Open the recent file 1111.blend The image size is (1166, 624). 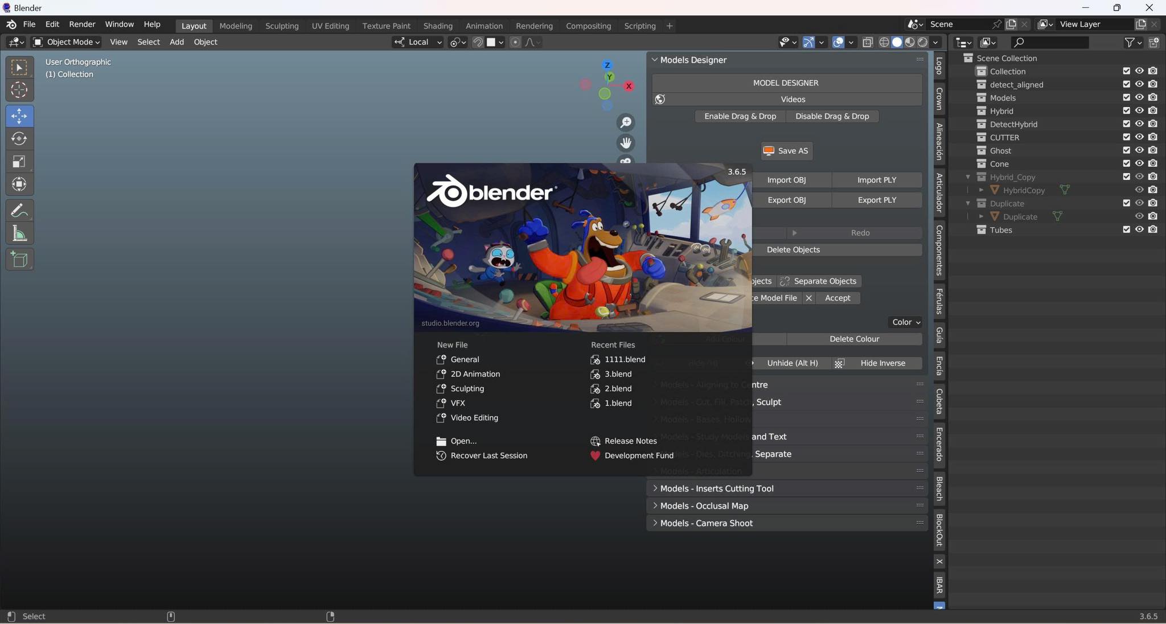tap(624, 359)
